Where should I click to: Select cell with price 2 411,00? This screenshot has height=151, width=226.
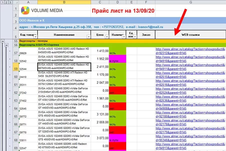coord(100,67)
